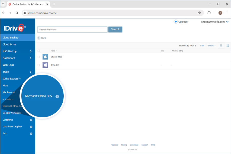Click the Upgrade arrow icon
Image resolution: width=231 pixels, height=154 pixels.
[x=176, y=22]
